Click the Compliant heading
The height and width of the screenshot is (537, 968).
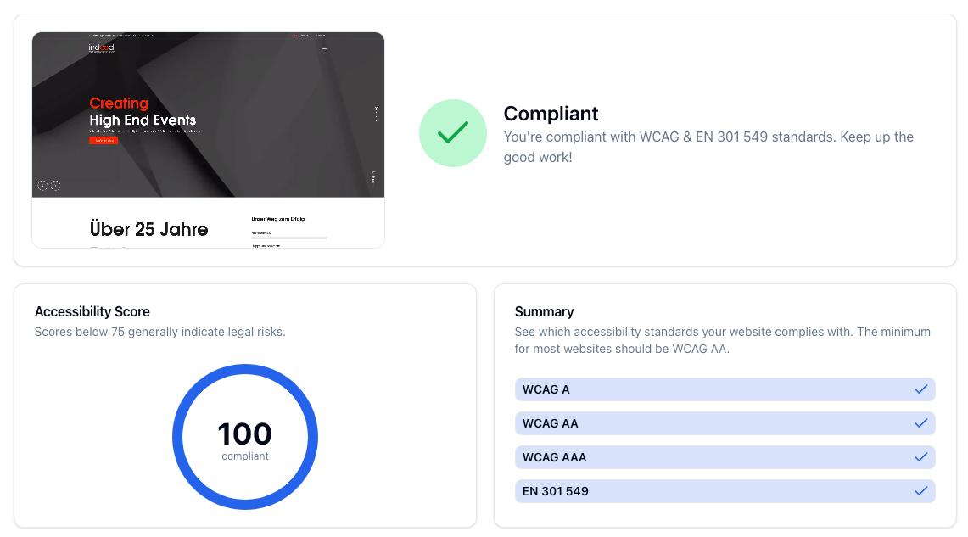551,114
